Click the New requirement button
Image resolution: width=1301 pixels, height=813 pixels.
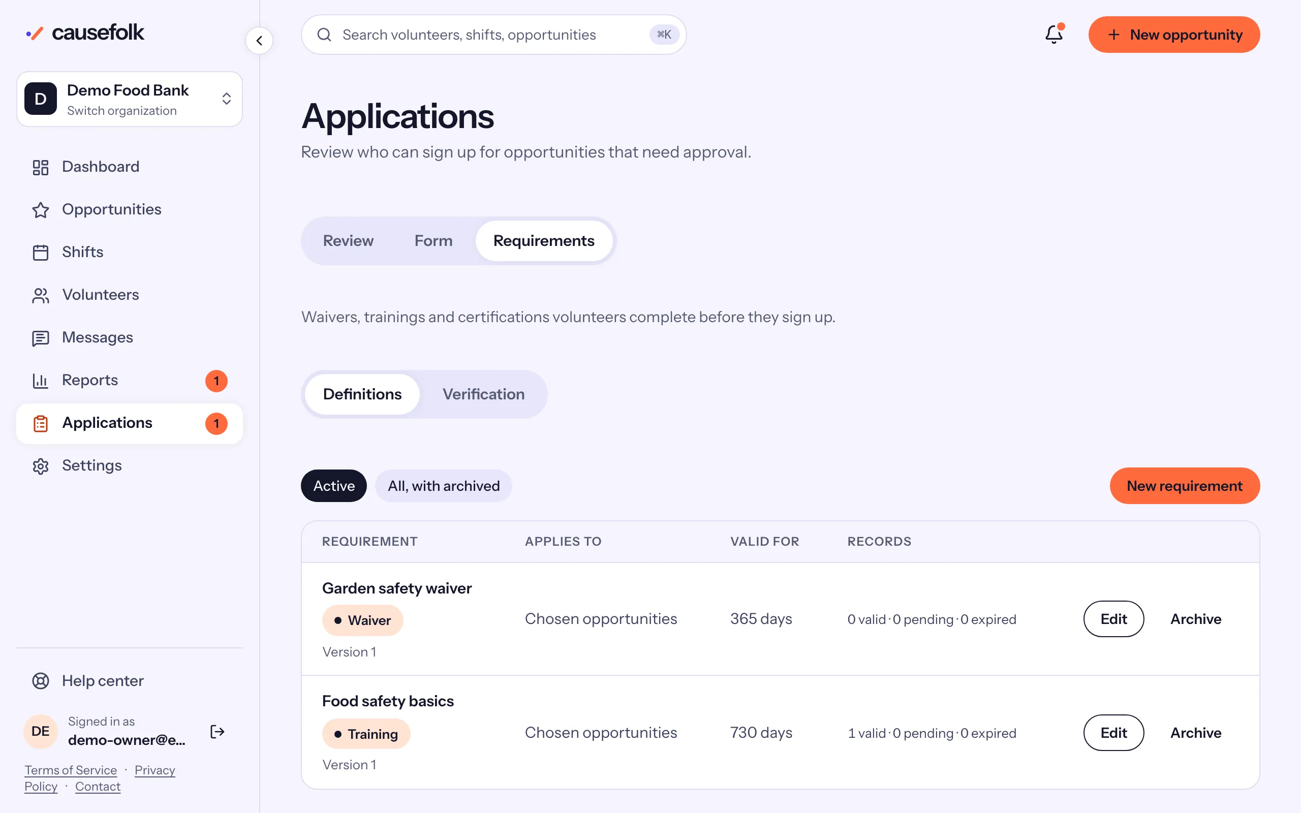(1184, 486)
